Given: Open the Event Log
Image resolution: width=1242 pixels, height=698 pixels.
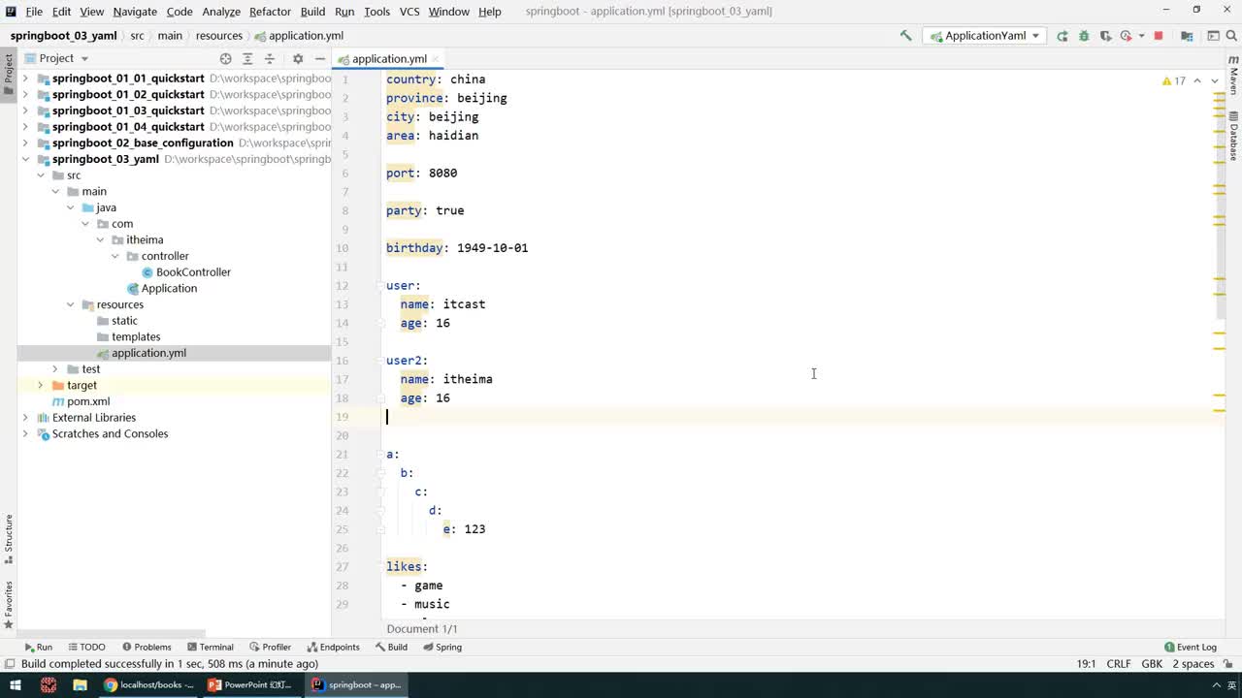Looking at the screenshot, I should coord(1190,647).
